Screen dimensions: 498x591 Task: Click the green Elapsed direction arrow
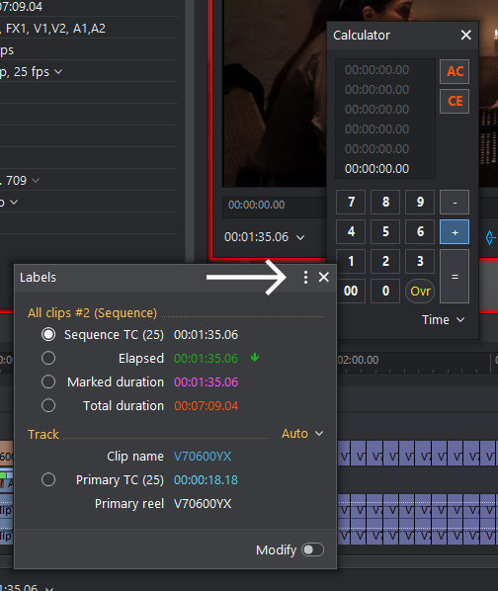255,358
